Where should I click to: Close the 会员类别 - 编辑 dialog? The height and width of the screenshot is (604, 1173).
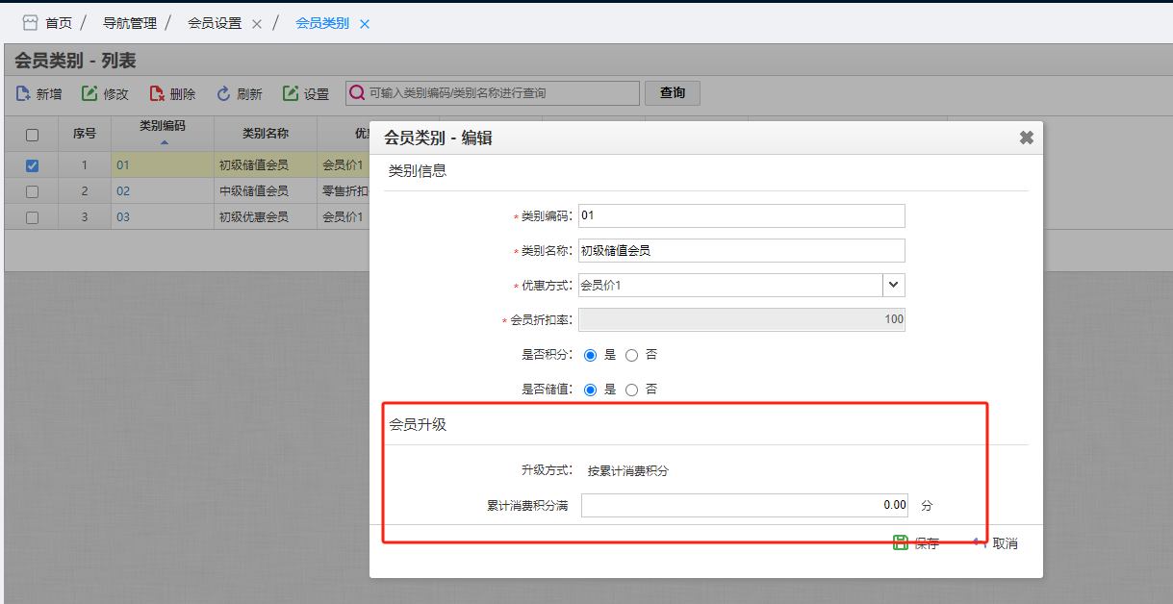(1027, 138)
